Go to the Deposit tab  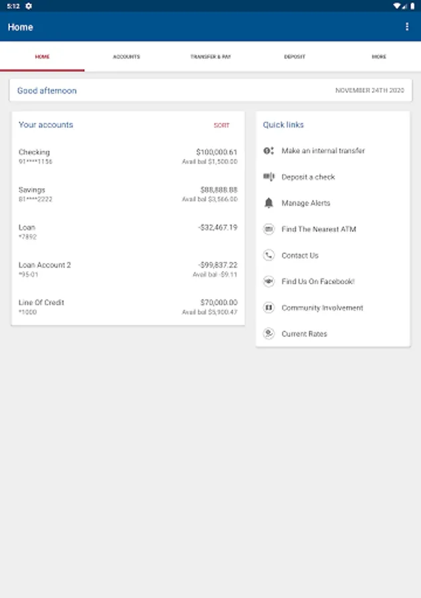coord(295,57)
